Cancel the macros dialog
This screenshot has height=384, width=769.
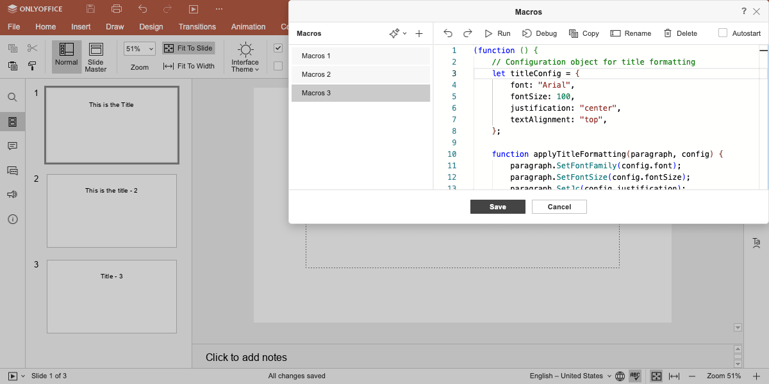[x=559, y=207]
